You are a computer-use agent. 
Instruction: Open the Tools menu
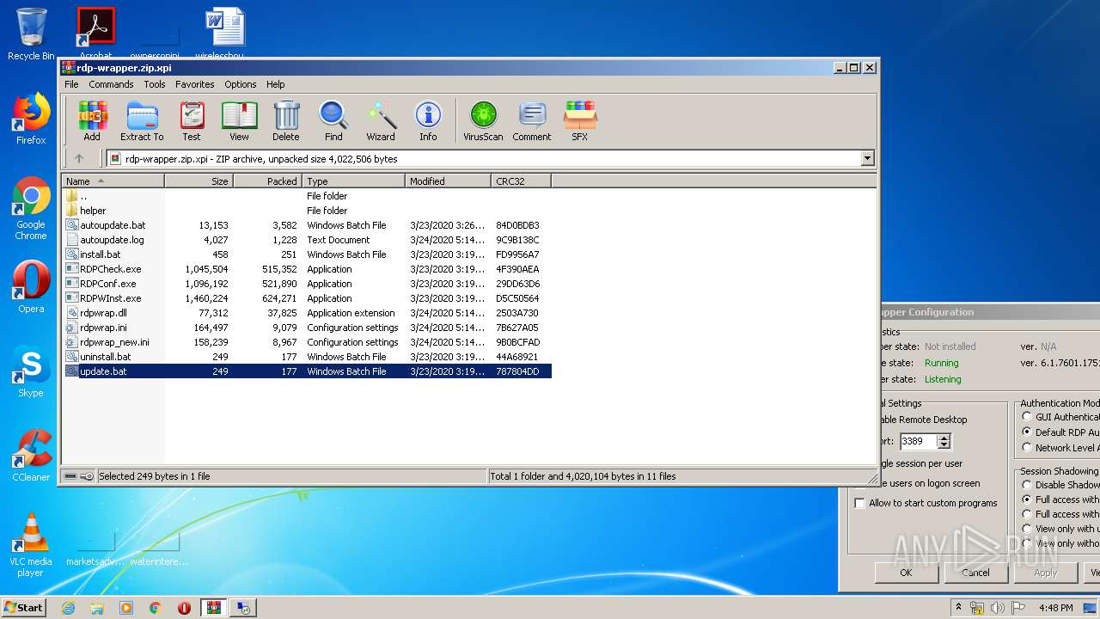[x=155, y=84]
